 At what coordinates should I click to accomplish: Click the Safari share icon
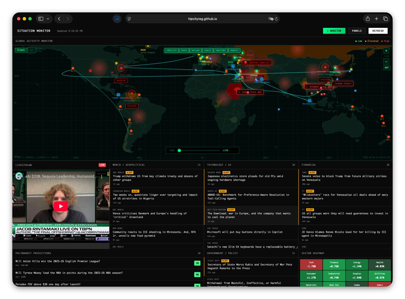[x=368, y=19]
